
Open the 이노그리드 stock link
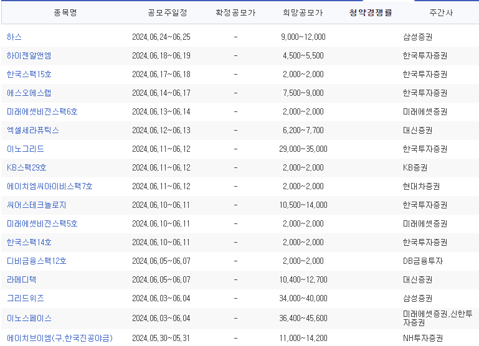pos(26,149)
